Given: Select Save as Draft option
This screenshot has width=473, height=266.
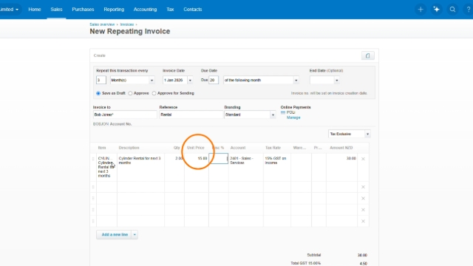Looking at the screenshot, I should 98,94.
